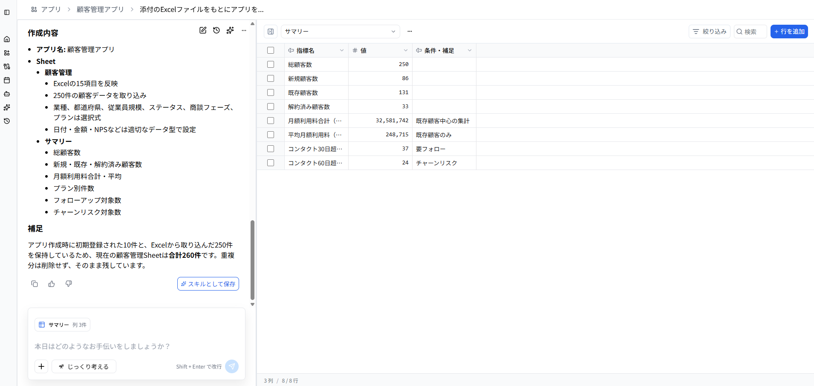Toggle じっくり考える mode button

pos(84,366)
